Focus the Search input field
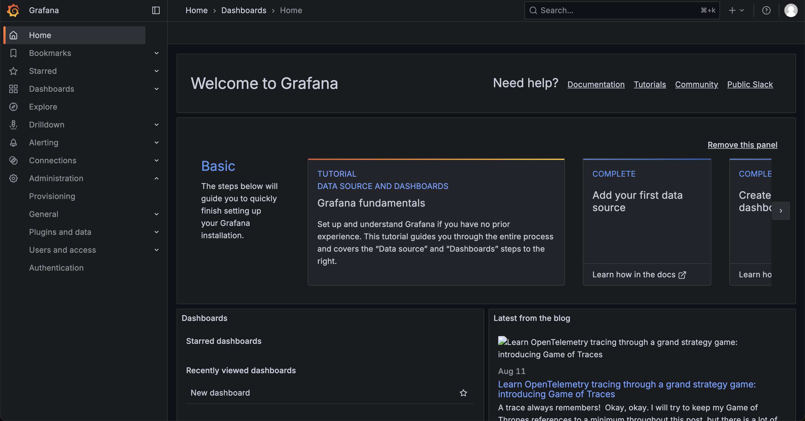805x421 pixels. click(622, 10)
